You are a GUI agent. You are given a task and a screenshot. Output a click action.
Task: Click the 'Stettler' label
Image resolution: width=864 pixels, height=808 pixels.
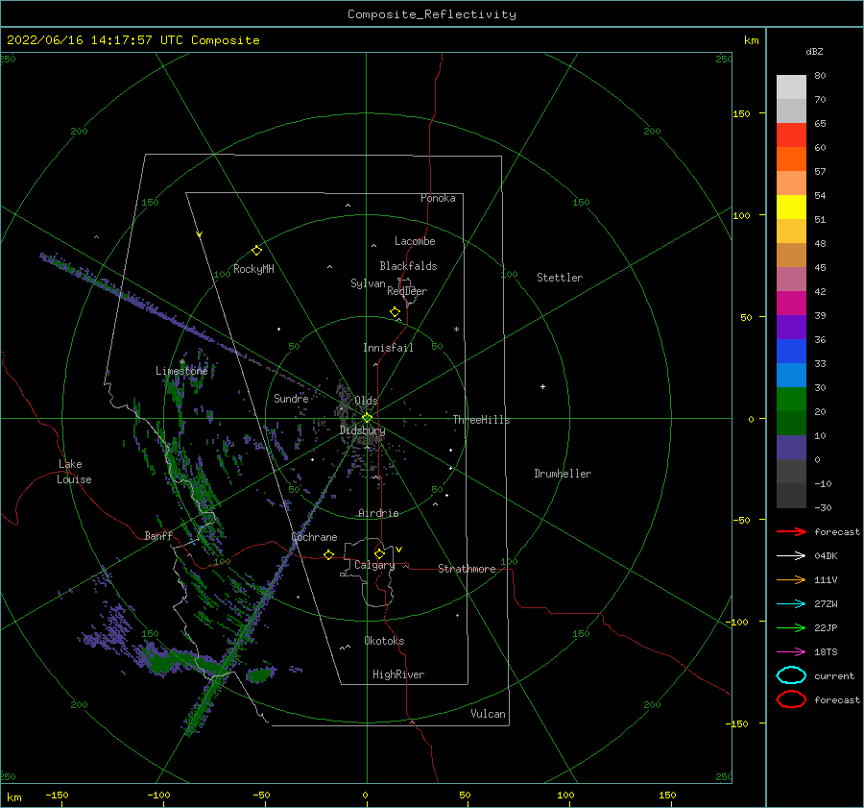point(560,278)
